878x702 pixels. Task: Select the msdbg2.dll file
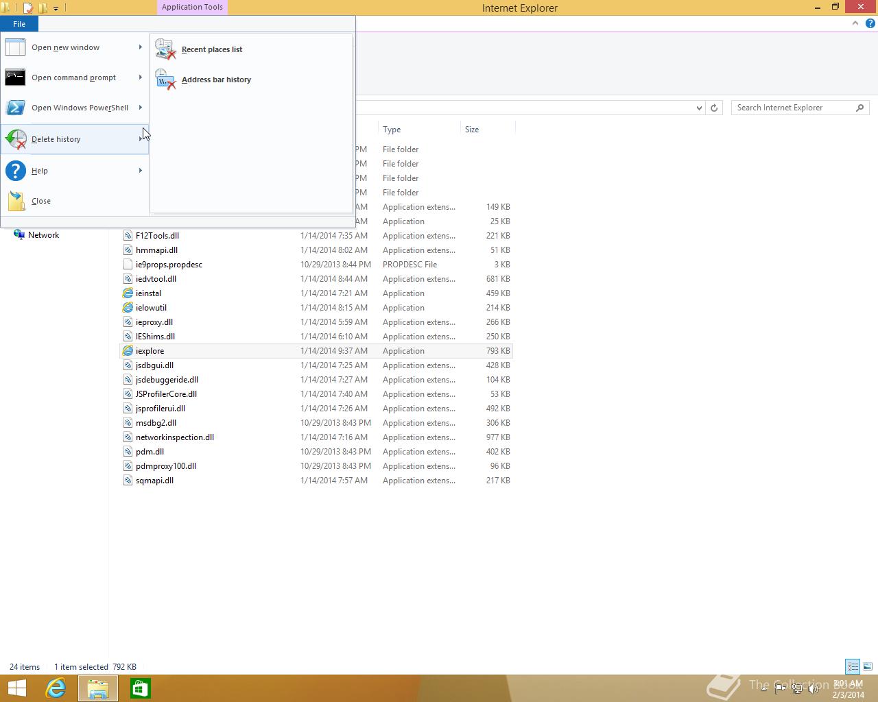coord(156,423)
